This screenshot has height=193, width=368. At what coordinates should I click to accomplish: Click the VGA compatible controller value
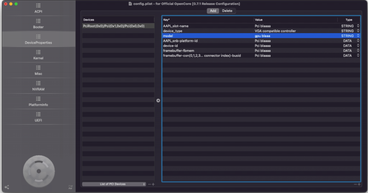pos(275,31)
